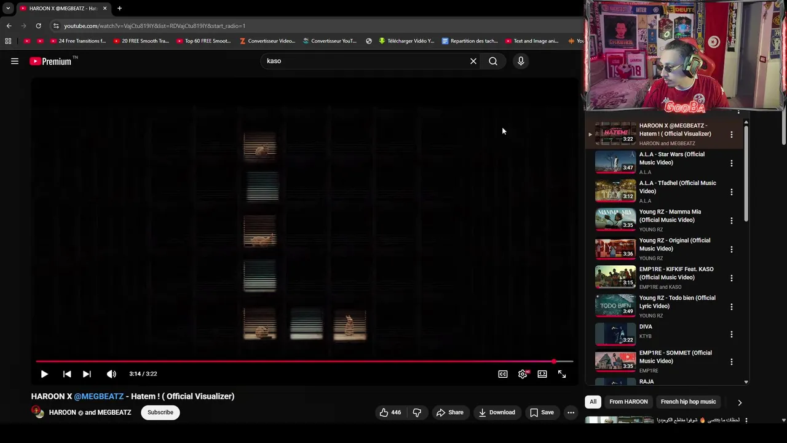Start voice search with microphone
This screenshot has height=443, width=787.
tap(521, 61)
